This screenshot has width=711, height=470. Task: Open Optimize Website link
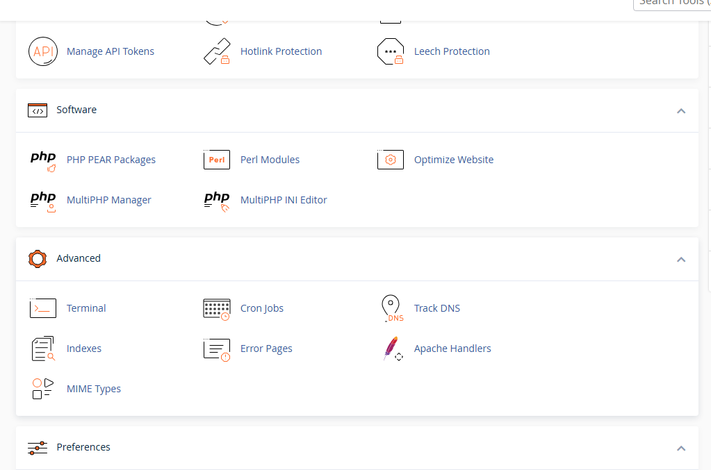453,160
